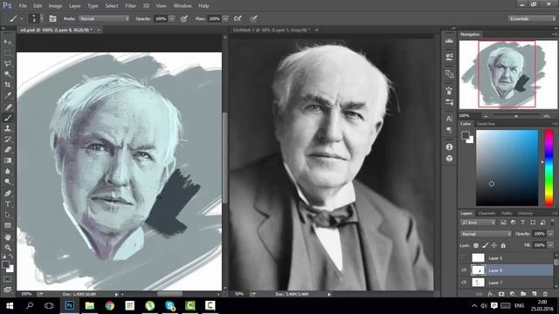Viewport: 559px width, 314px height.
Task: Open the Image menu
Action: click(x=55, y=6)
